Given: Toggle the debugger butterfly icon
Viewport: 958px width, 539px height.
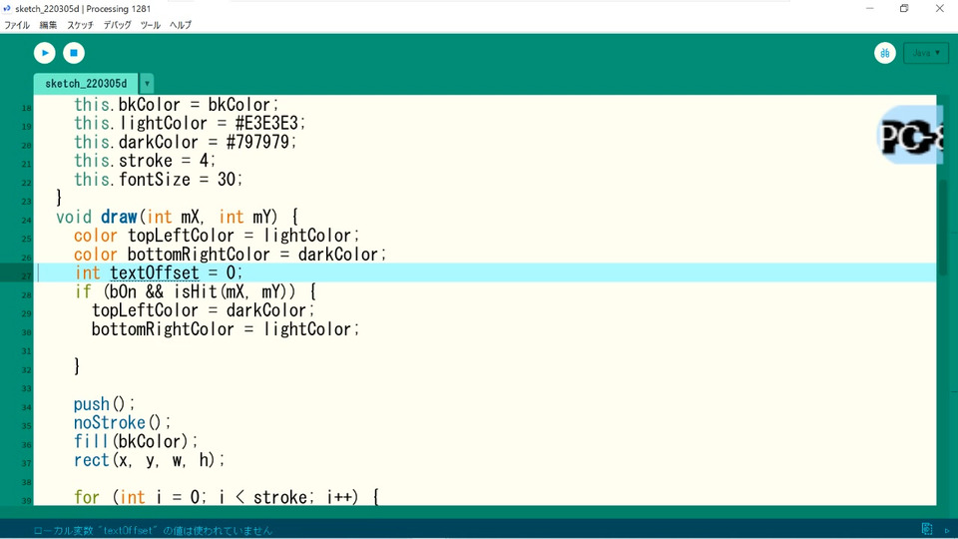Looking at the screenshot, I should (885, 53).
